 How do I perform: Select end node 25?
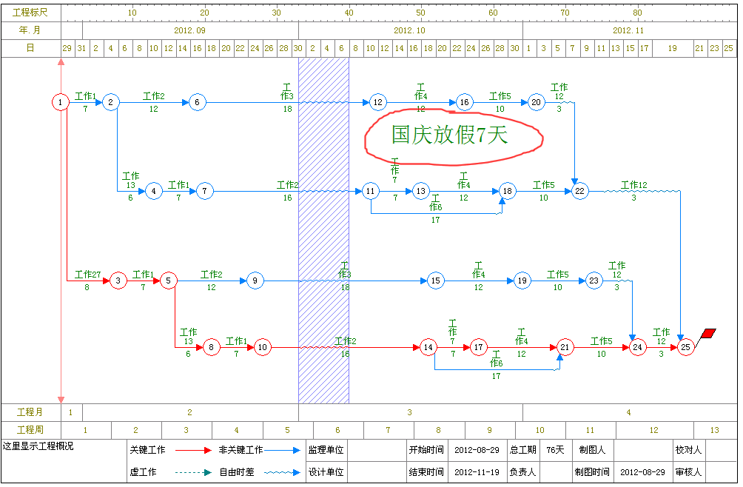pyautogui.click(x=686, y=347)
